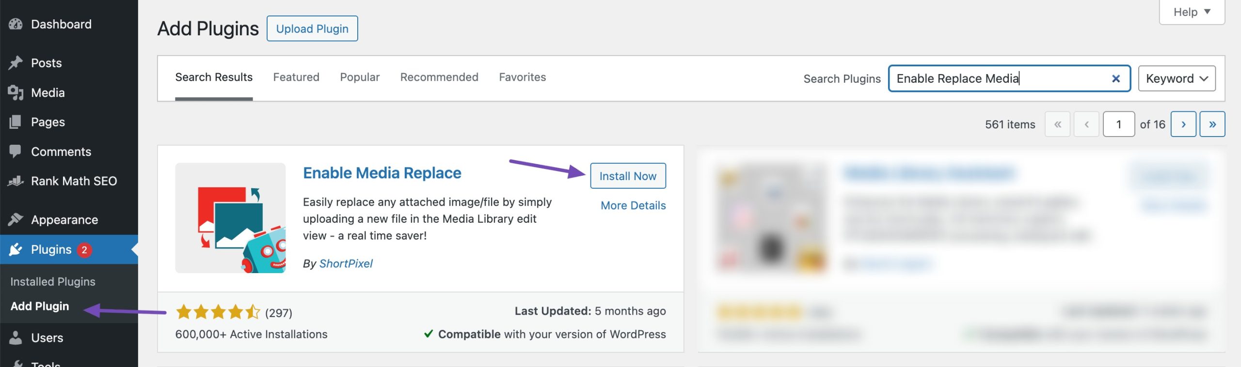Open the Installed Plugins submenu link
The image size is (1241, 367).
[53, 281]
